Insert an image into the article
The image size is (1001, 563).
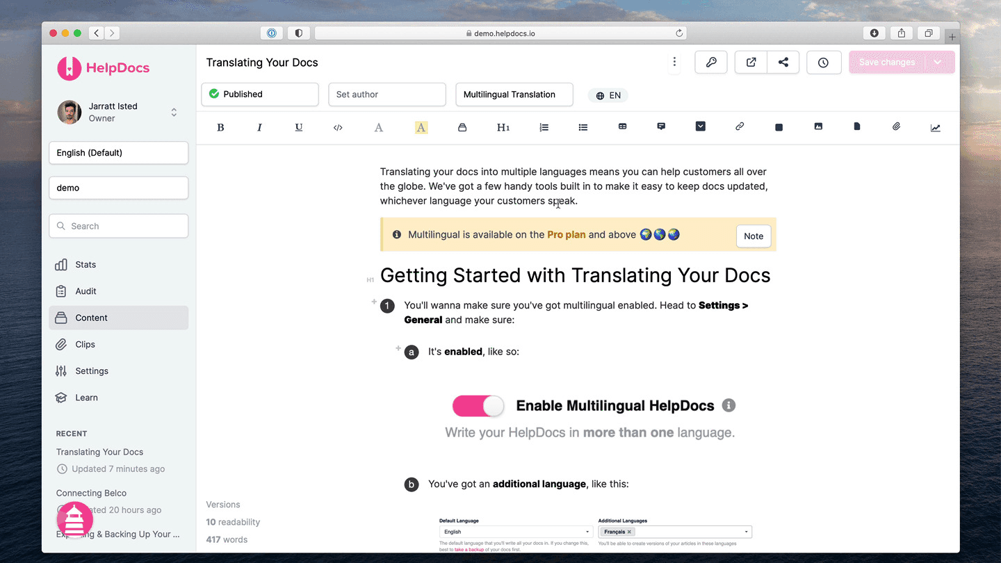tap(818, 127)
